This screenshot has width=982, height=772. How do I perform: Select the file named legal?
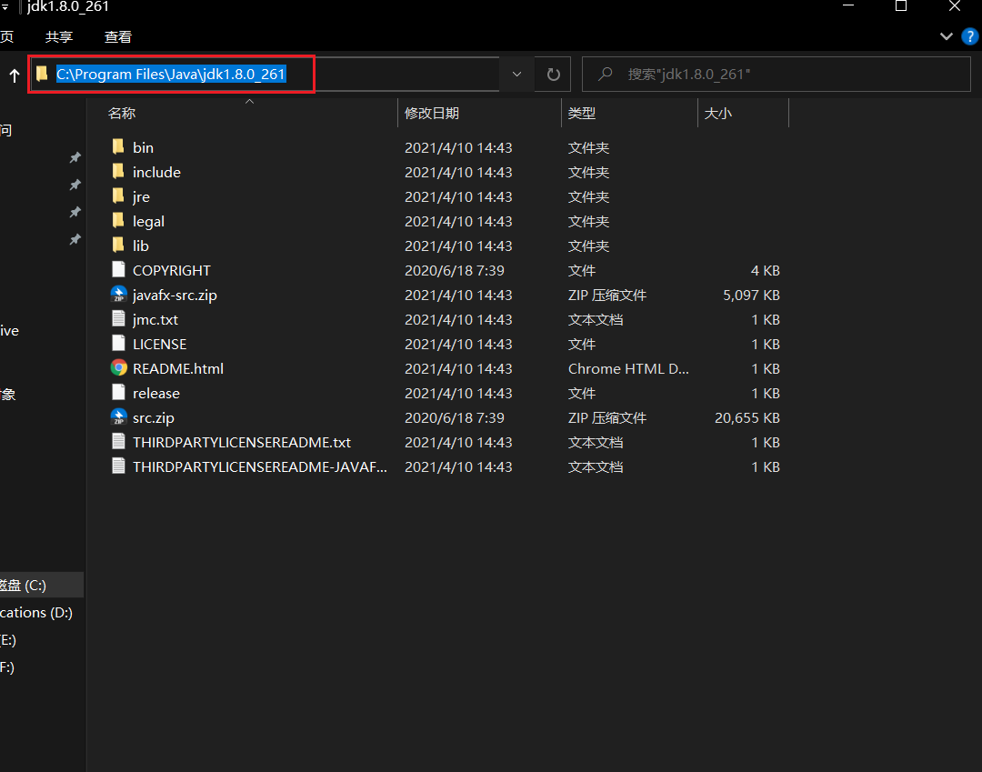coord(148,221)
